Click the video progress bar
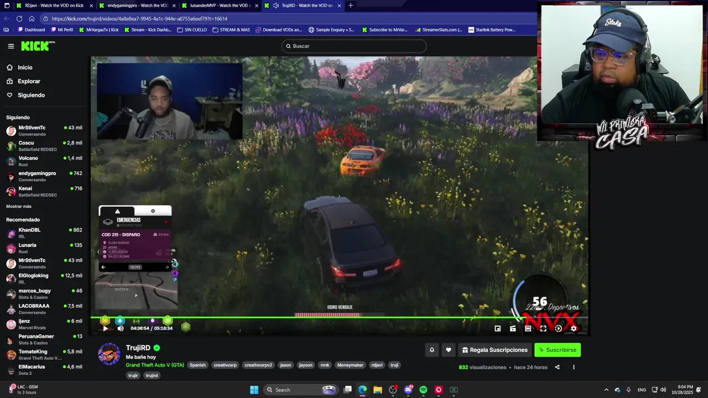 pos(339,317)
